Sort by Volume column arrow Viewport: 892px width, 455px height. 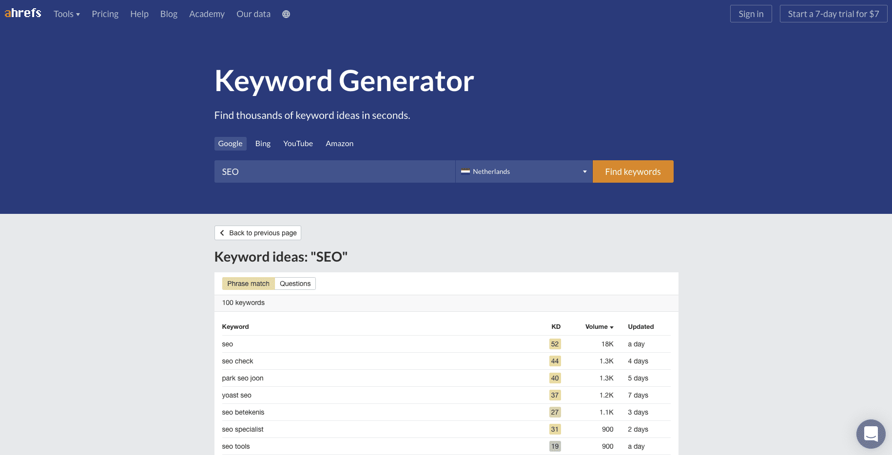click(x=612, y=327)
